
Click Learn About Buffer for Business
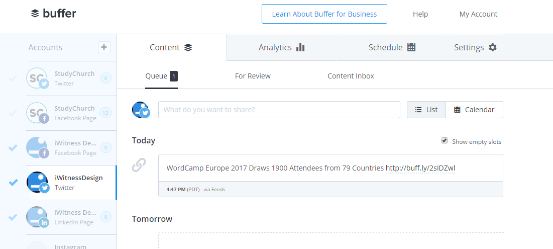click(x=324, y=14)
